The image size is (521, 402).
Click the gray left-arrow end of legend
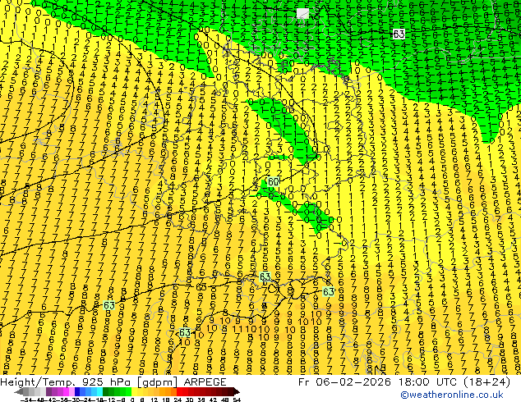tap(19, 391)
